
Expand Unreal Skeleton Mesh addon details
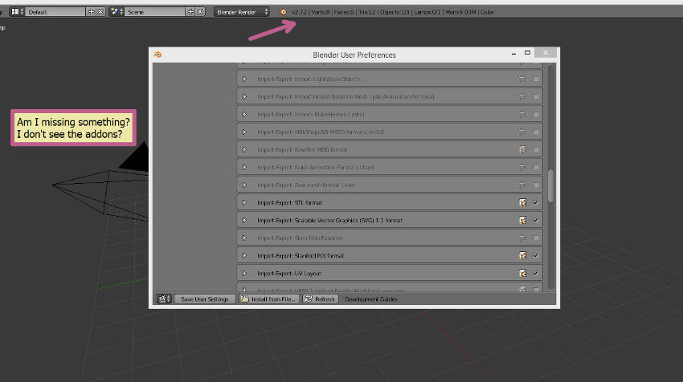coord(244,96)
